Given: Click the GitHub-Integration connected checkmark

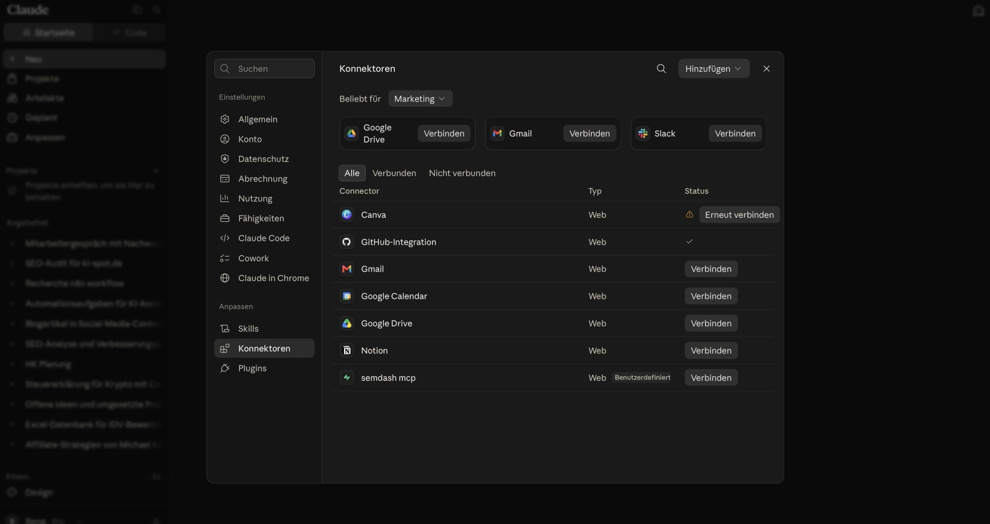Looking at the screenshot, I should 689,242.
